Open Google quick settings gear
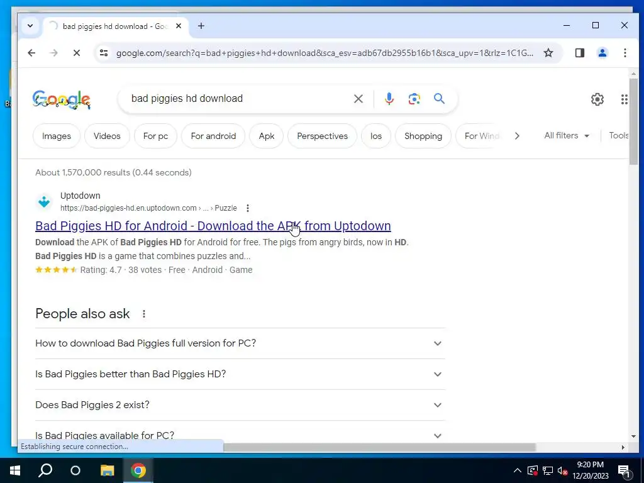Viewport: 644px width, 483px height. tap(597, 99)
